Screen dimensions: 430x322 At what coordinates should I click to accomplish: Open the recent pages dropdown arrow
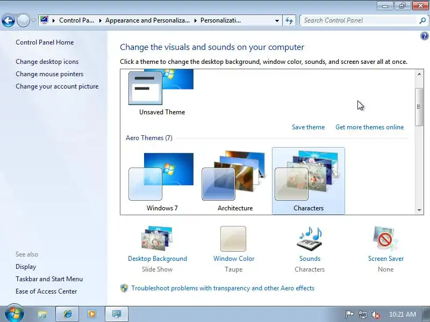click(33, 20)
